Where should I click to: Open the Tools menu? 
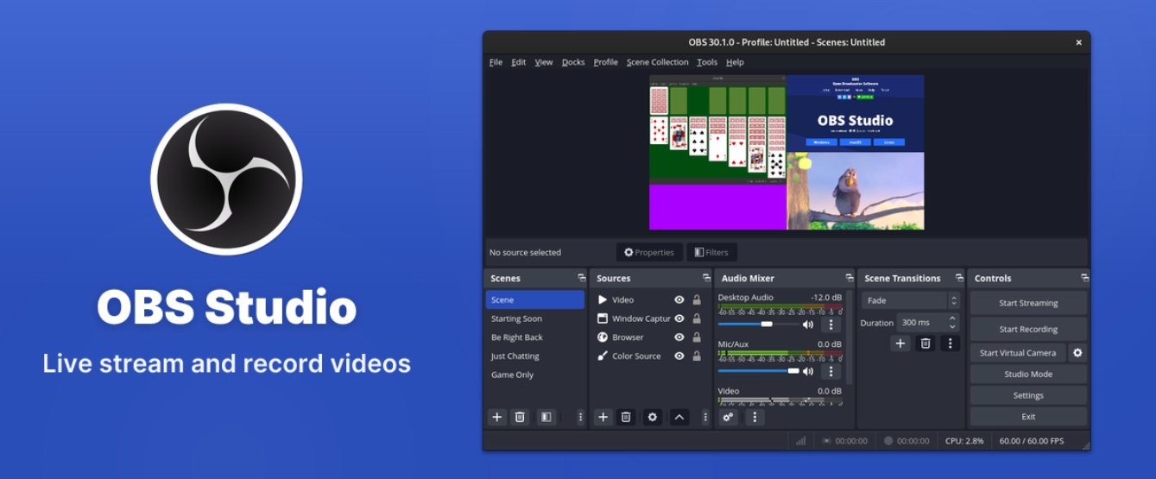click(x=707, y=62)
